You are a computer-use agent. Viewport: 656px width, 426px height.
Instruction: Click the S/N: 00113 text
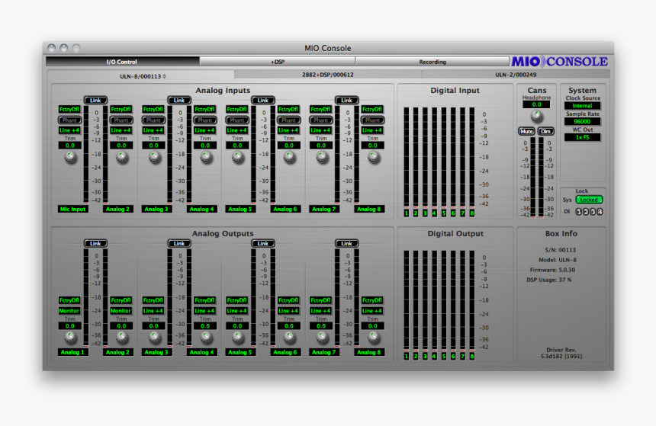(561, 250)
